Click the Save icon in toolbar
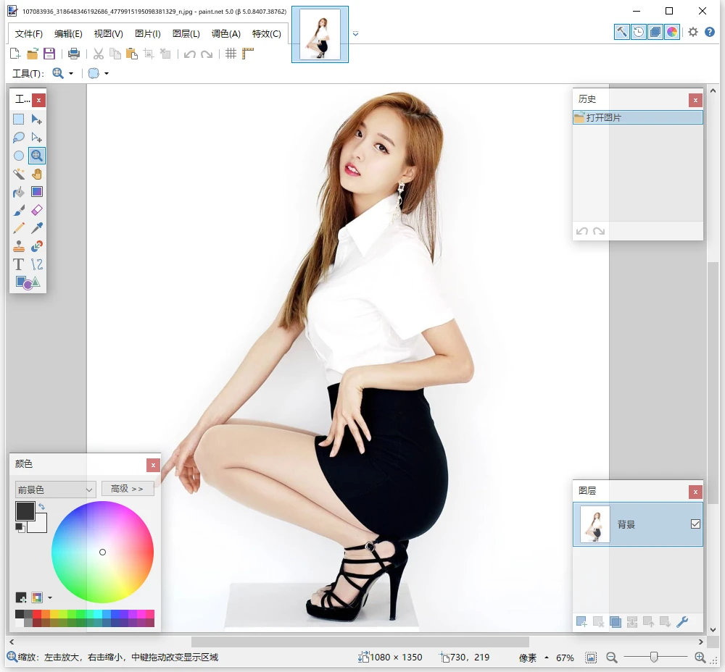 49,54
